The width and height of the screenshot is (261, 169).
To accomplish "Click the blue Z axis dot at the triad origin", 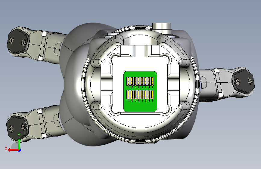I will 20,150.
